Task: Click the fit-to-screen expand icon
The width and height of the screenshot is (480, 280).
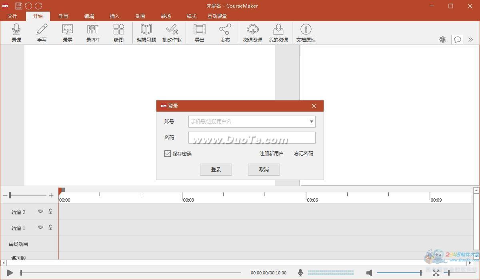Action: [x=436, y=273]
